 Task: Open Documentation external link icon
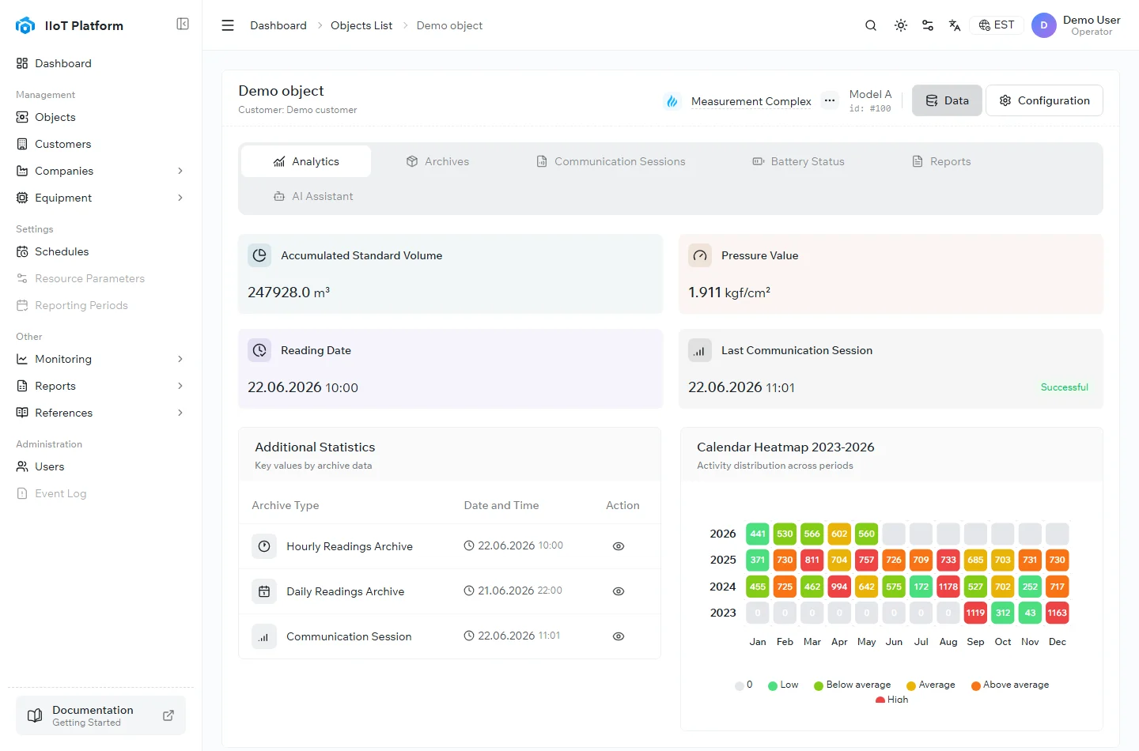(x=168, y=715)
